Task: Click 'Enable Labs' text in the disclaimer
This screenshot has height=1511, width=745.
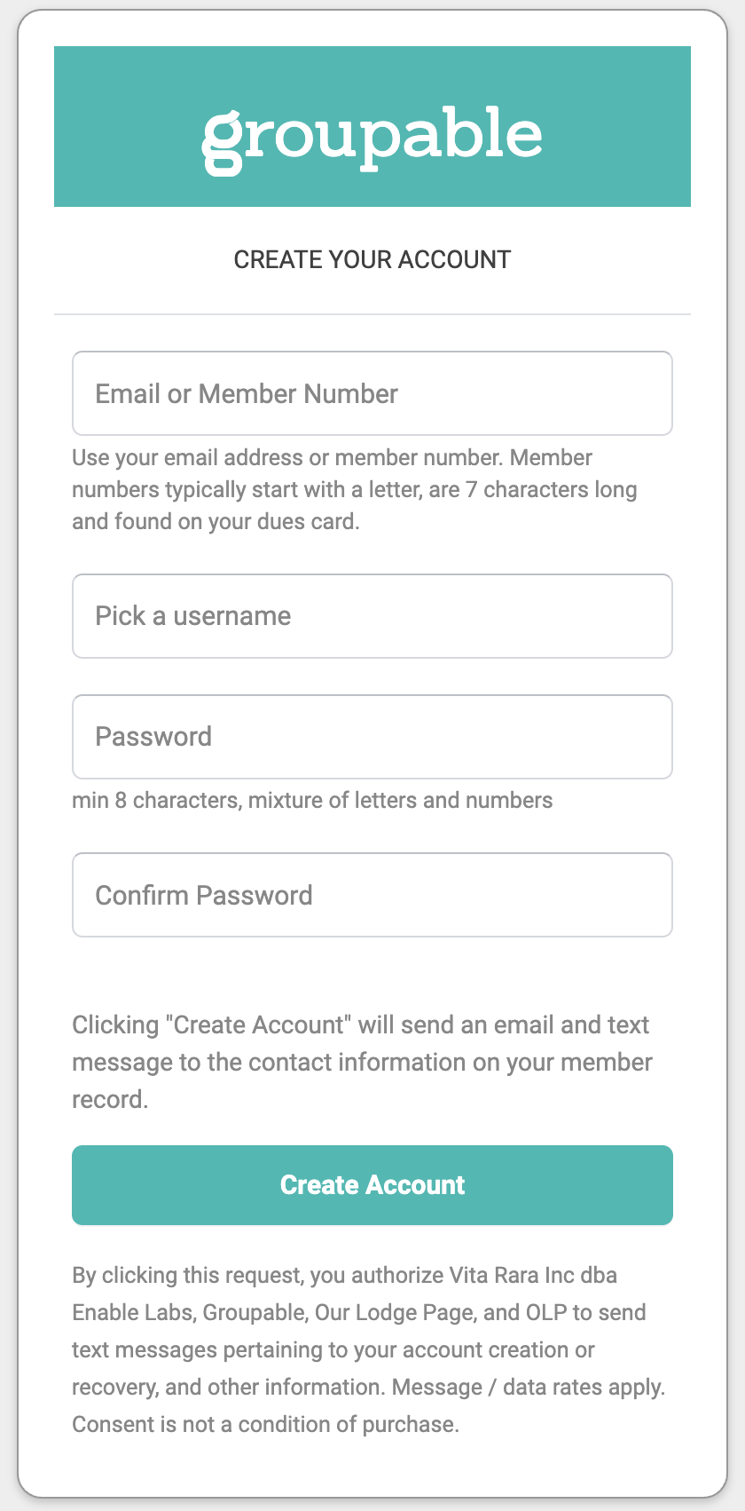Action: (x=131, y=1312)
